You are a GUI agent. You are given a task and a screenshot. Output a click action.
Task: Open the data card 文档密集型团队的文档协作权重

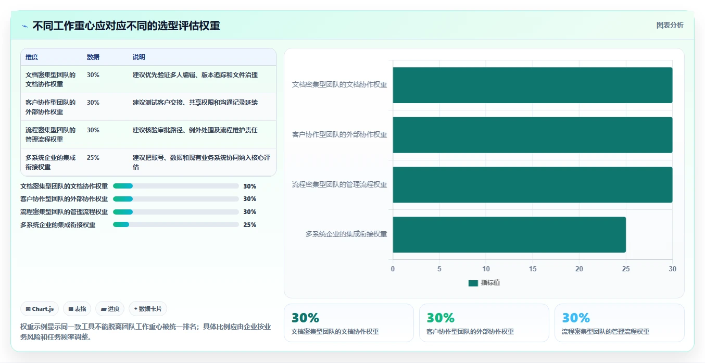pos(349,323)
